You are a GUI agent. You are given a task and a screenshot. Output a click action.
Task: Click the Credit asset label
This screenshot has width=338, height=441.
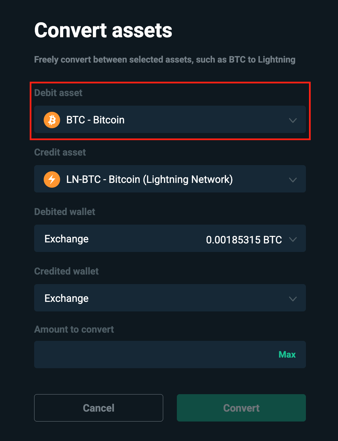[60, 152]
